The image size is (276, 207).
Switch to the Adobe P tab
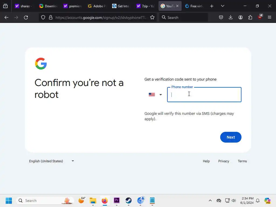click(x=97, y=6)
